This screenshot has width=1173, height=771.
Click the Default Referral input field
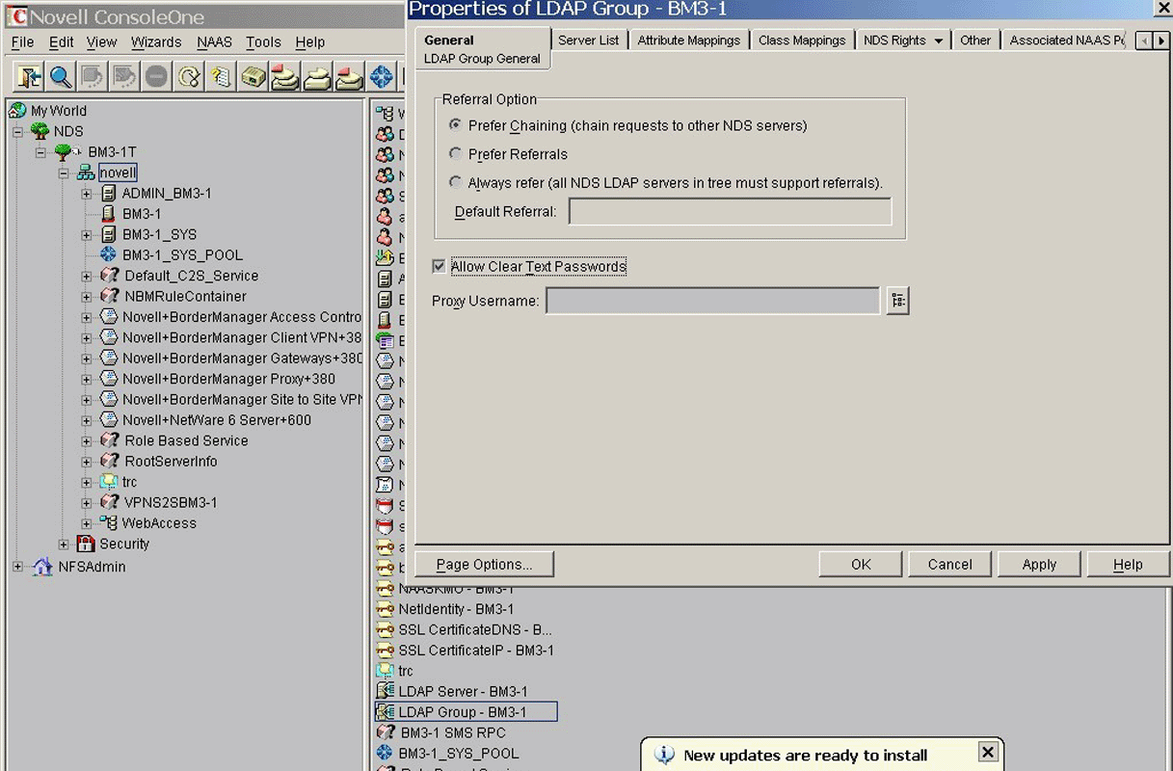pos(730,211)
